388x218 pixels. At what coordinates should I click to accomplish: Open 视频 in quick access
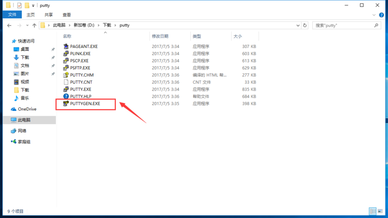(25, 82)
